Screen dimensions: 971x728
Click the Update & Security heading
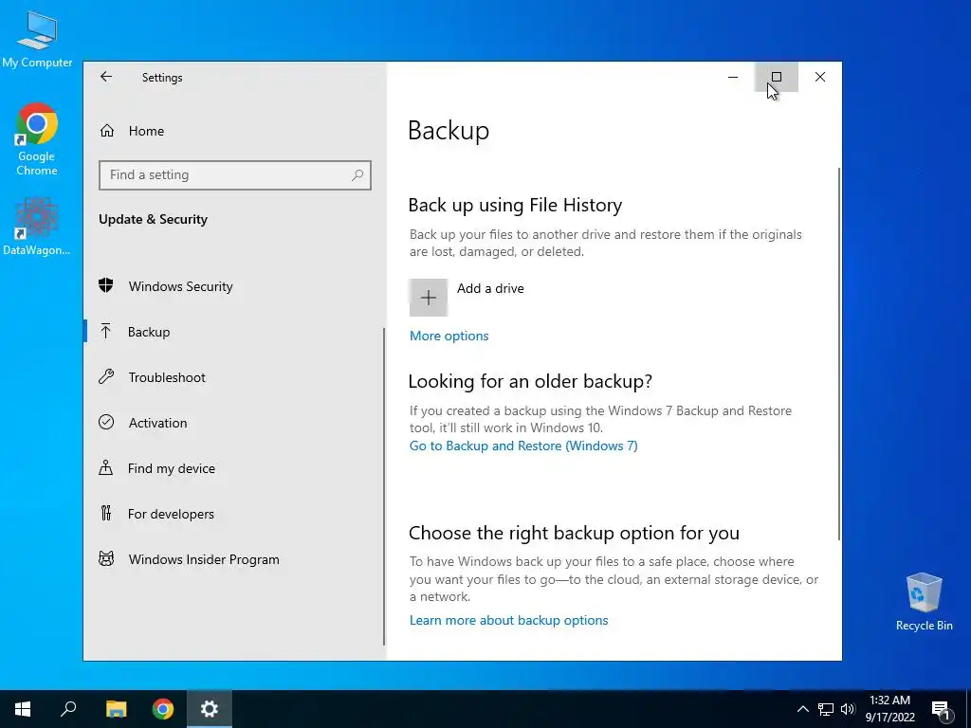click(153, 219)
